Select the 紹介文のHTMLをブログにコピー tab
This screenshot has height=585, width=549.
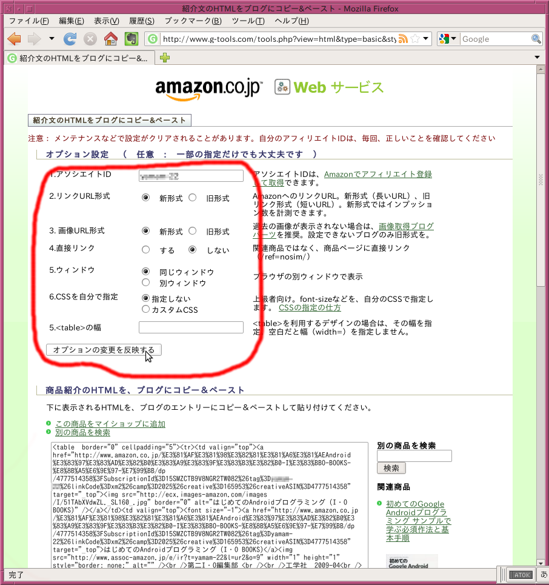click(x=79, y=58)
